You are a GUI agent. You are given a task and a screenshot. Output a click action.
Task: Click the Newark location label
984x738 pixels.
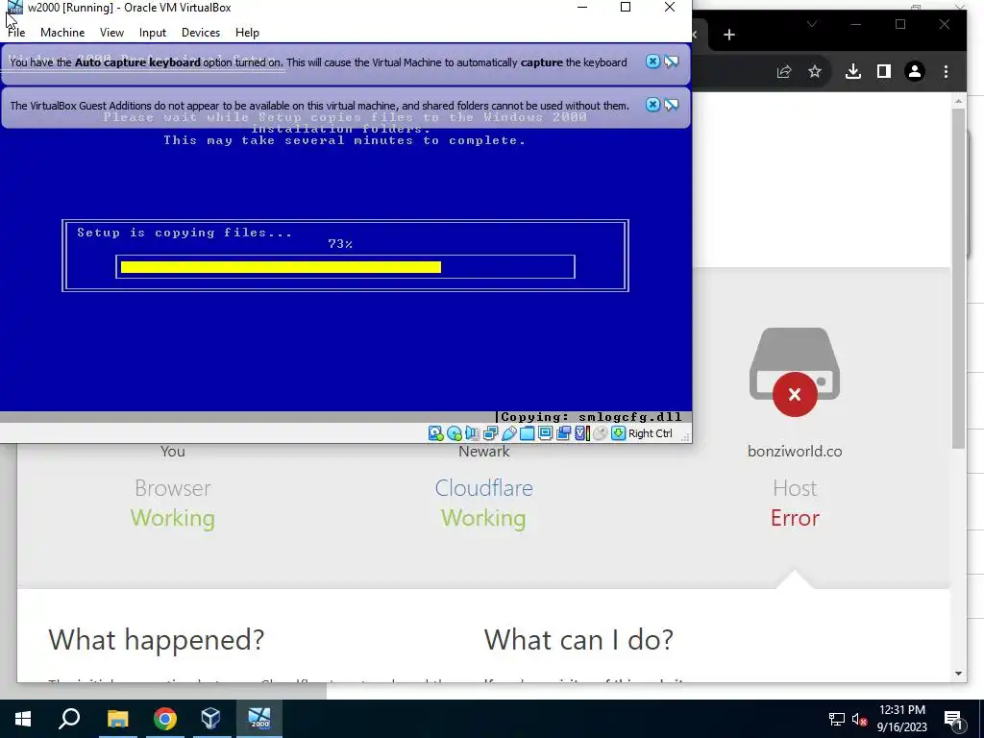point(484,452)
